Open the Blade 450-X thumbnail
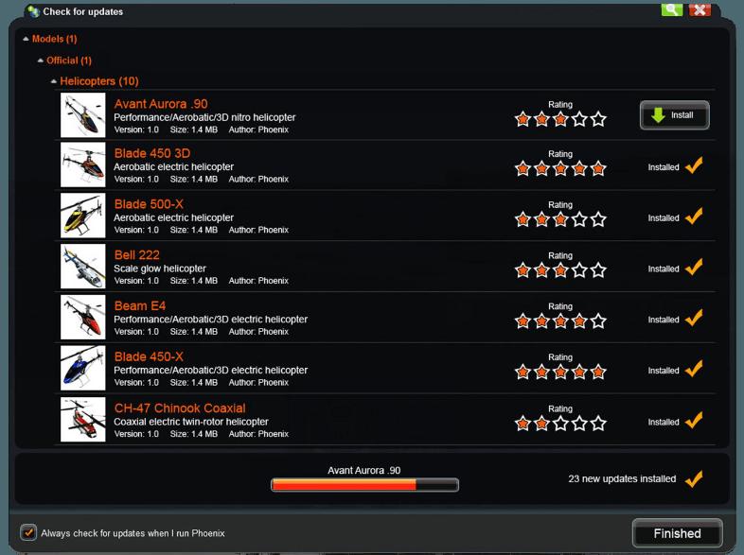 click(83, 368)
